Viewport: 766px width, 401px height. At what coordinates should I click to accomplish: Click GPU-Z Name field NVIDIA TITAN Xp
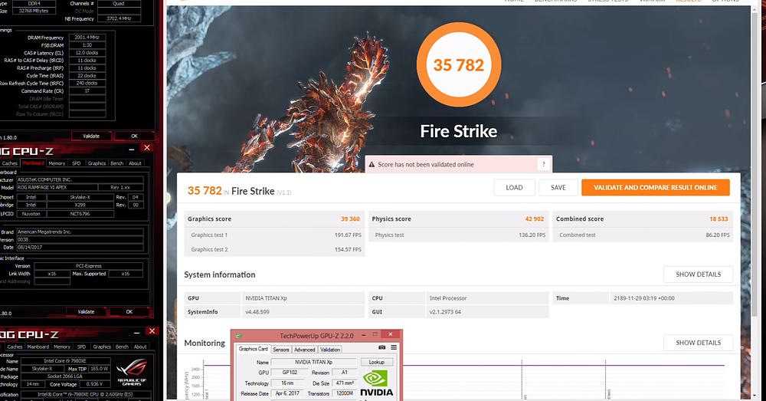(313, 363)
